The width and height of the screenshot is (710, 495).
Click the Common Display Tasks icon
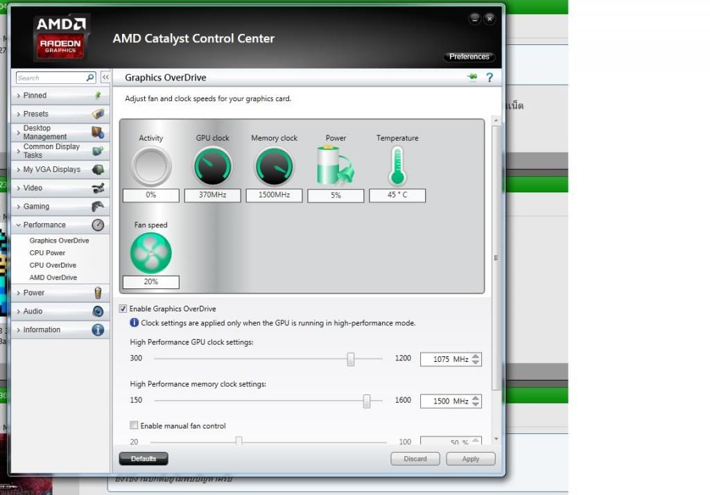pyautogui.click(x=98, y=151)
